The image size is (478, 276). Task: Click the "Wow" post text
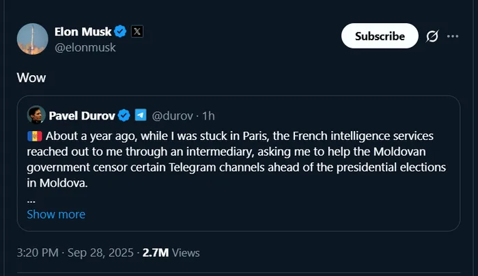(31, 77)
